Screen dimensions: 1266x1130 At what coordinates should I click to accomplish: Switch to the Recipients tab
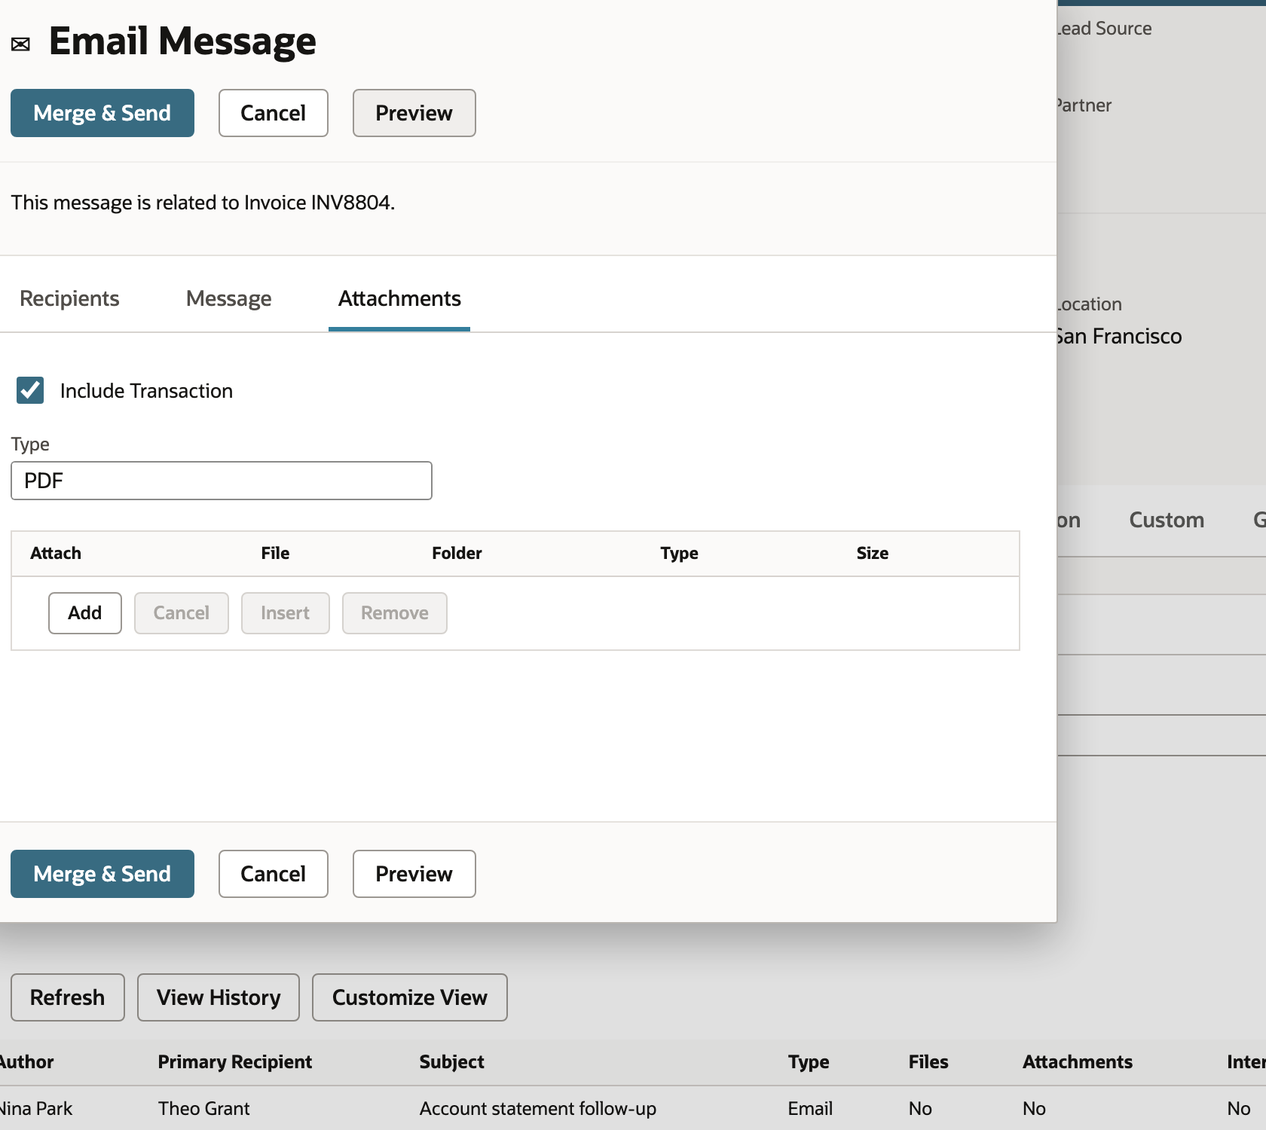[x=69, y=298]
